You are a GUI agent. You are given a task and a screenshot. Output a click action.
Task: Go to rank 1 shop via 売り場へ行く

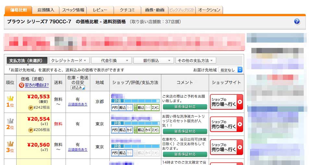pyautogui.click(x=226, y=102)
